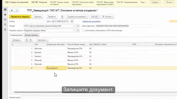Click Записать button
This screenshot has width=177, height=99.
38,16
